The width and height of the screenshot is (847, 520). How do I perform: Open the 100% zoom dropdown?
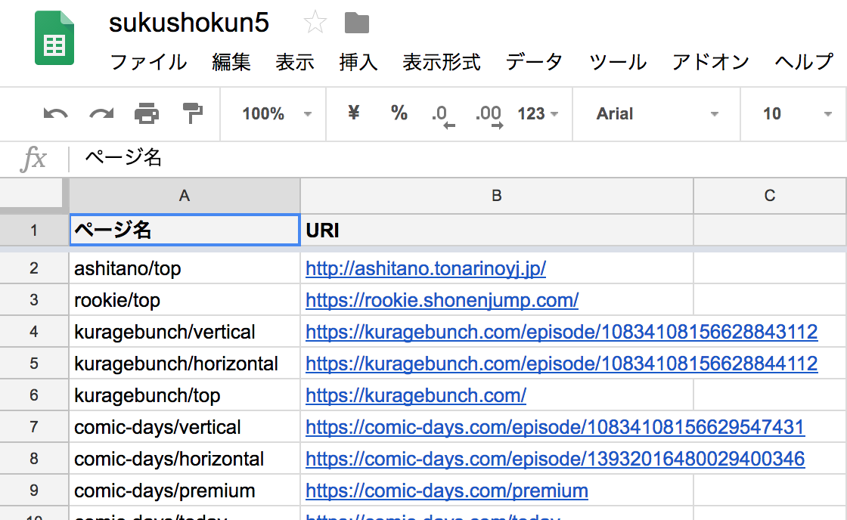277,114
